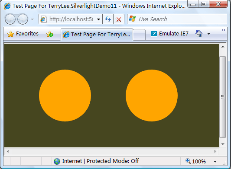Click the browser Forward arrow button
The width and height of the screenshot is (231, 169).
click(23, 19)
